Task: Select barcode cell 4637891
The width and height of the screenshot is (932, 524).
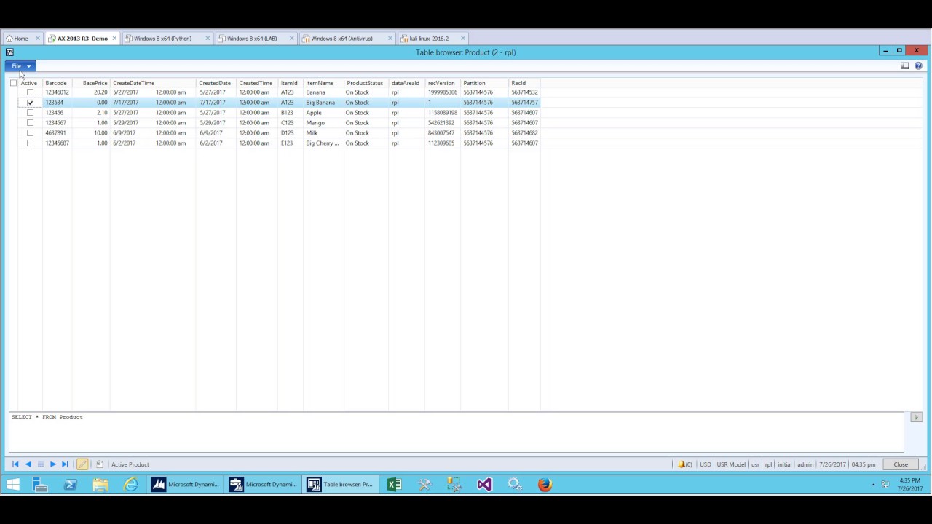Action: (56, 133)
